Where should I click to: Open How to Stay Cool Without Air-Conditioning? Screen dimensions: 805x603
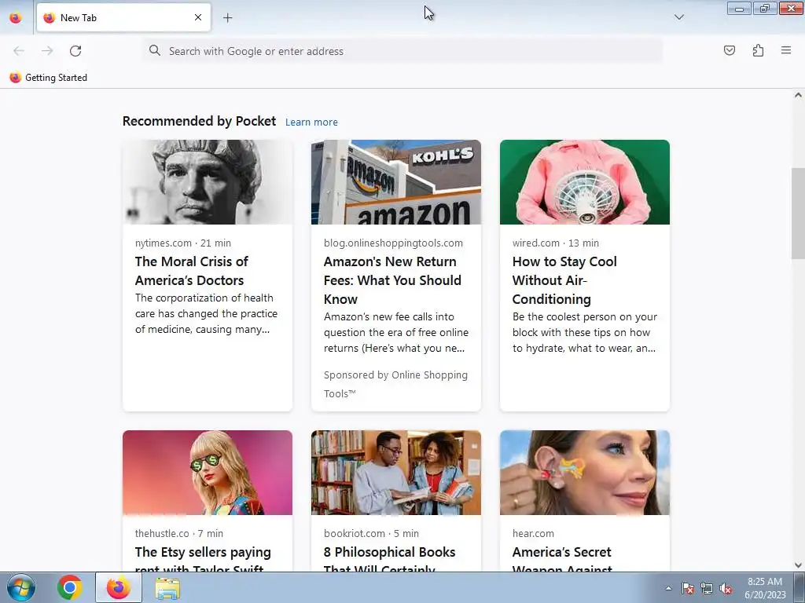[x=564, y=280]
